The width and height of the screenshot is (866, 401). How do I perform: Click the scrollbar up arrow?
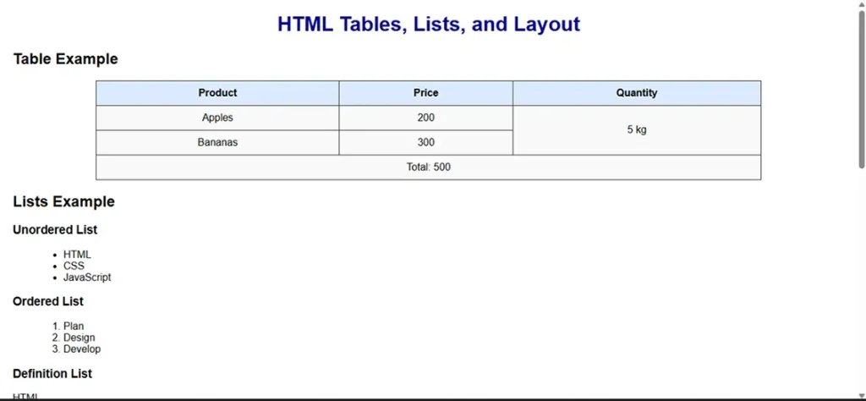click(861, 3)
